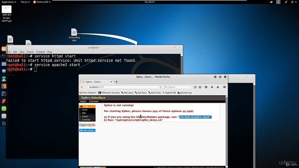Open workspace indicator in top bar
299x168 pixels.
(x=278, y=2)
